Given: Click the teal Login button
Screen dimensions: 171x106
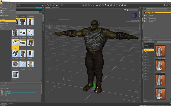Looking at the screenshot, I should (x=39, y=8).
